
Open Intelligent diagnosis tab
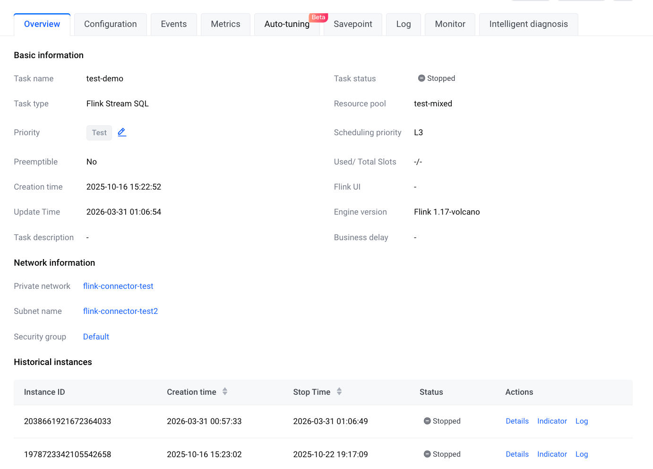[528, 24]
